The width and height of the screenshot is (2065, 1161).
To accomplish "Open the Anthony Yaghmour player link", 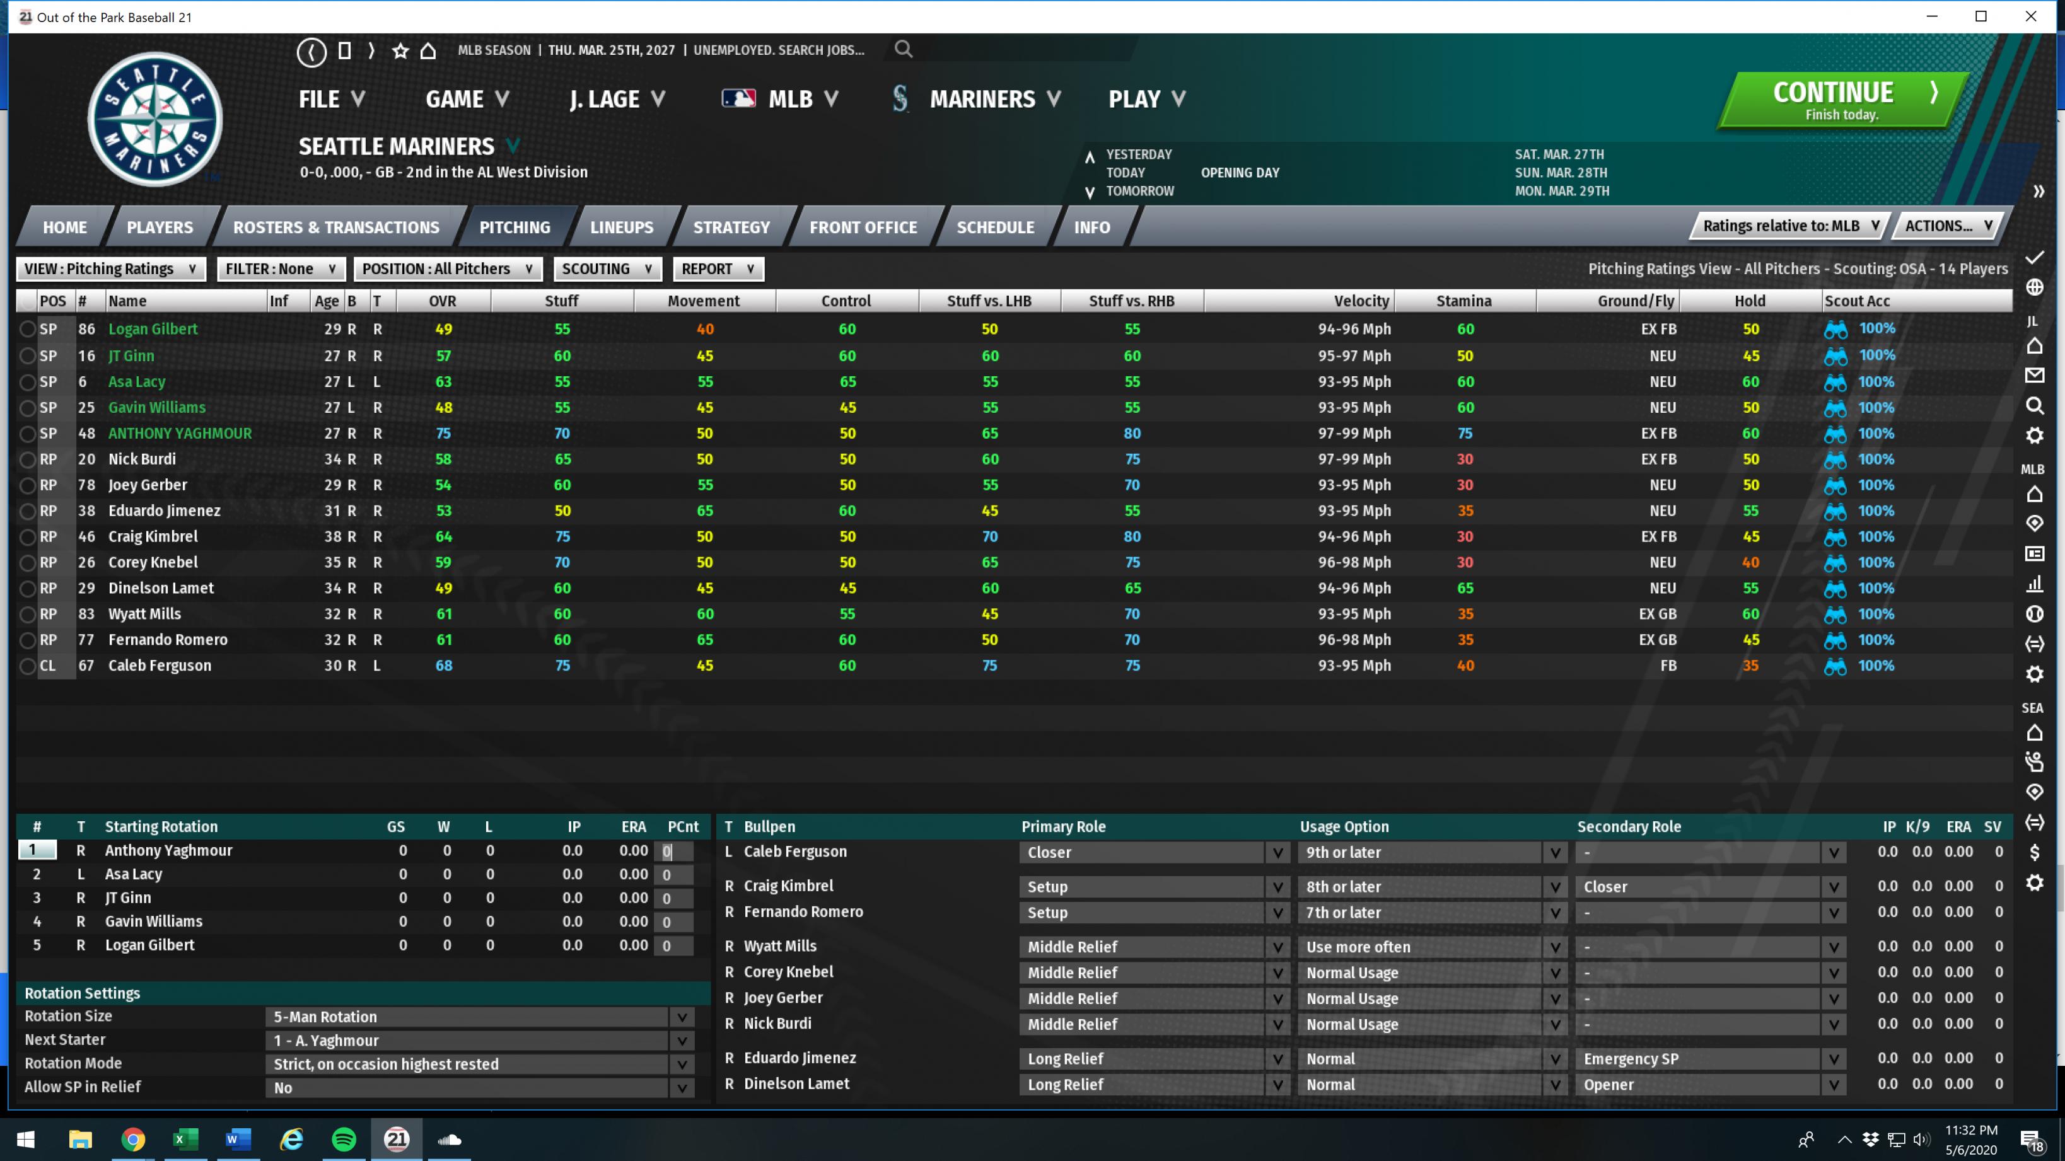I will click(180, 434).
